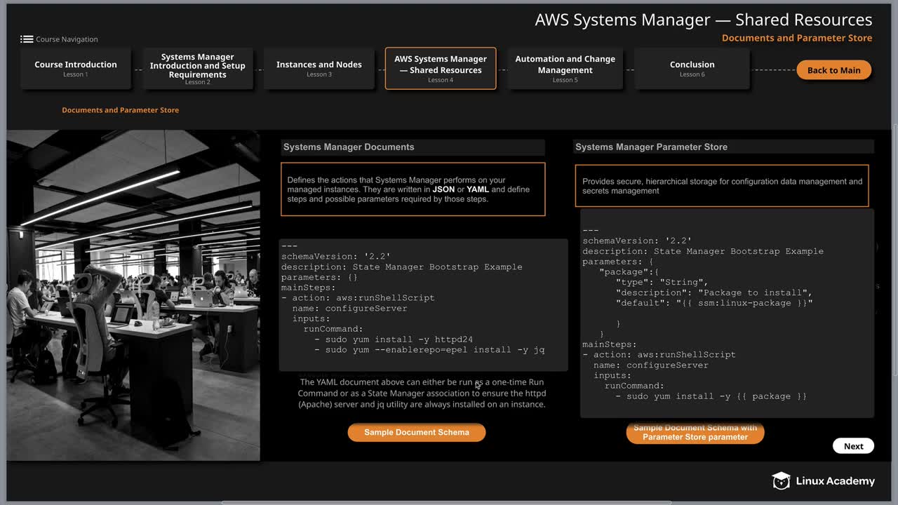Viewport: 898px width, 505px height.
Task: Click the YAML code block with httpd24 install
Action: pyautogui.click(x=423, y=305)
